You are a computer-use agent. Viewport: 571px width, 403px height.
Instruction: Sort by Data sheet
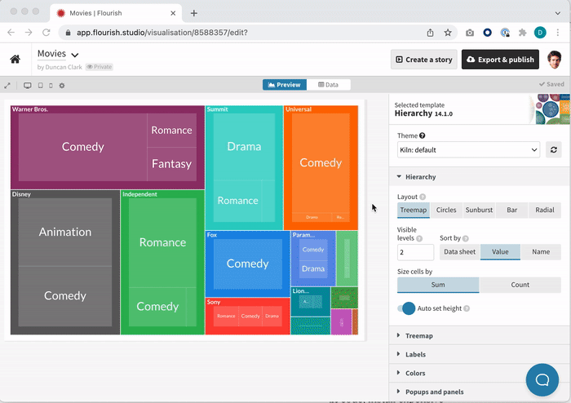point(459,252)
